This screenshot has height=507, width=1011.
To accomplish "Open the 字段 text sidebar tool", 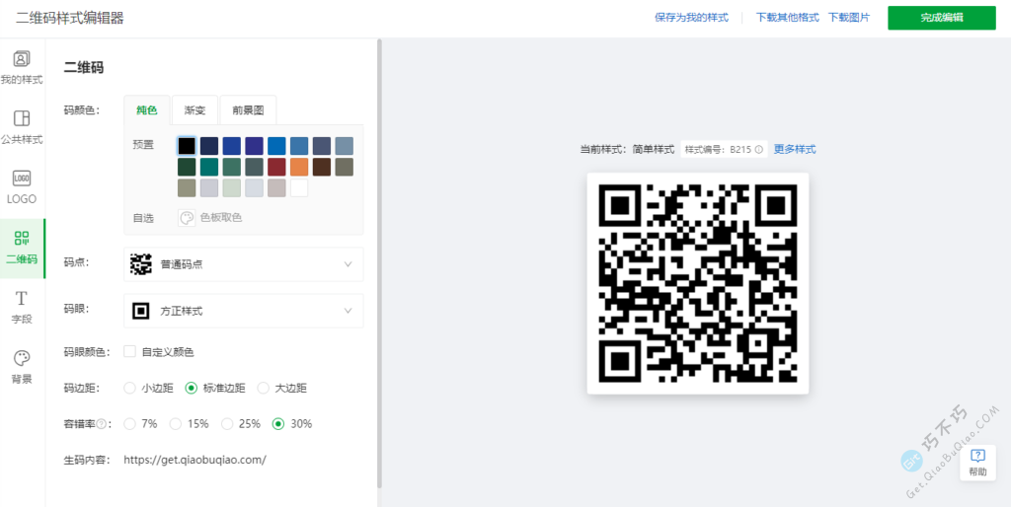I will tap(22, 299).
